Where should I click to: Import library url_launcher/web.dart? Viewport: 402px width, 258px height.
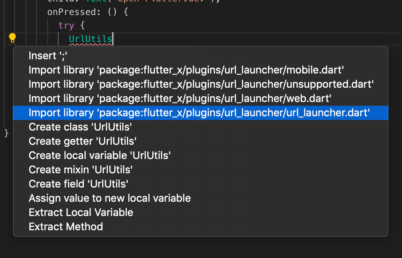(201, 99)
